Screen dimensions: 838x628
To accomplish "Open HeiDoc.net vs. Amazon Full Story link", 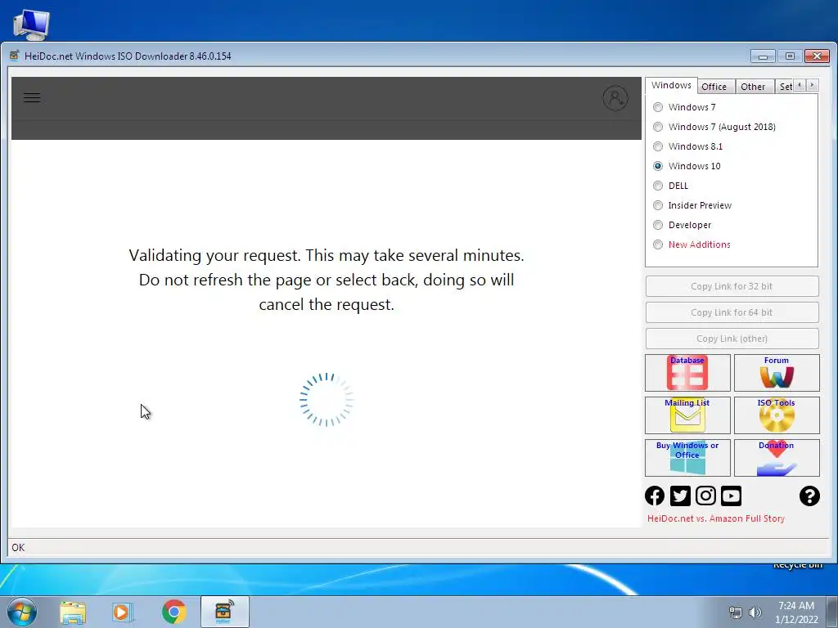I will [x=715, y=518].
